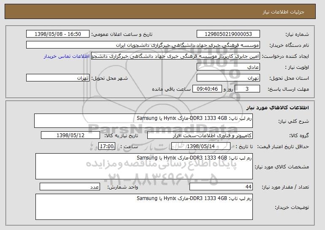Viewport: 325px width, 230px height.
Task: Open the buyer contact info link
Action: pos(67,56)
